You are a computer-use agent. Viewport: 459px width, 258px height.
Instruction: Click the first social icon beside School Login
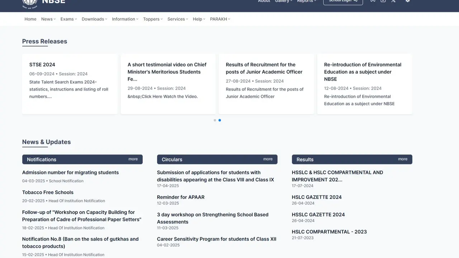(x=373, y=1)
